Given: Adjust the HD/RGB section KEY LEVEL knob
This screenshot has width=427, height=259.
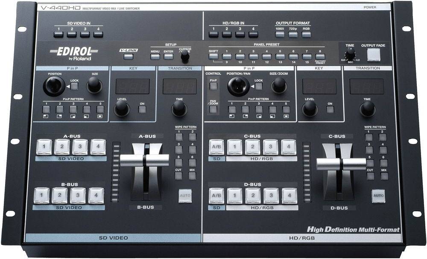Looking at the screenshot, I should (310, 109).
